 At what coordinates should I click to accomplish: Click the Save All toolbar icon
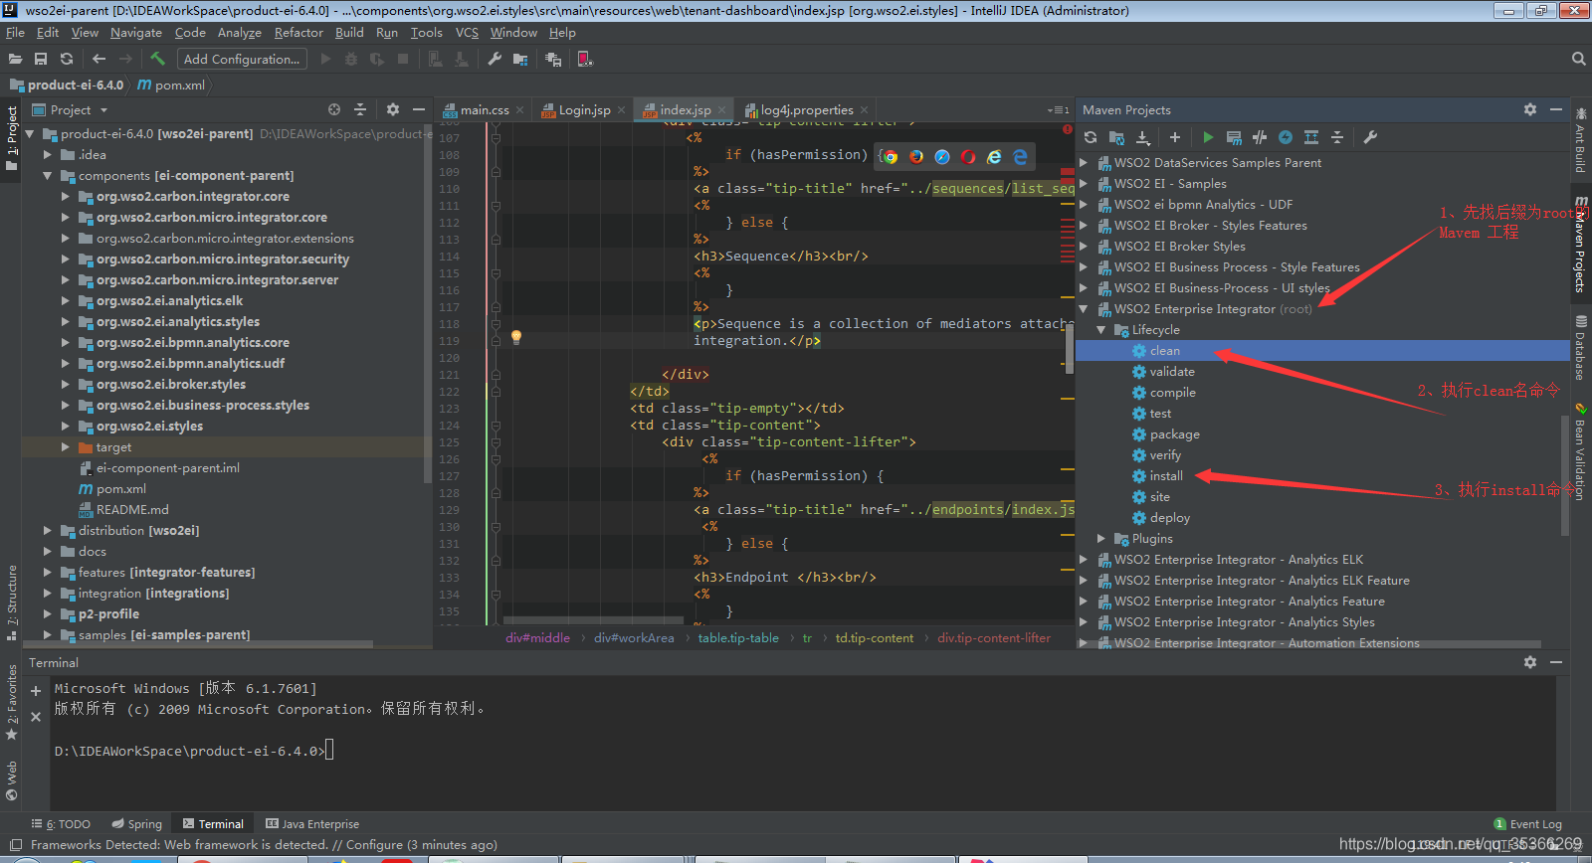tap(41, 60)
